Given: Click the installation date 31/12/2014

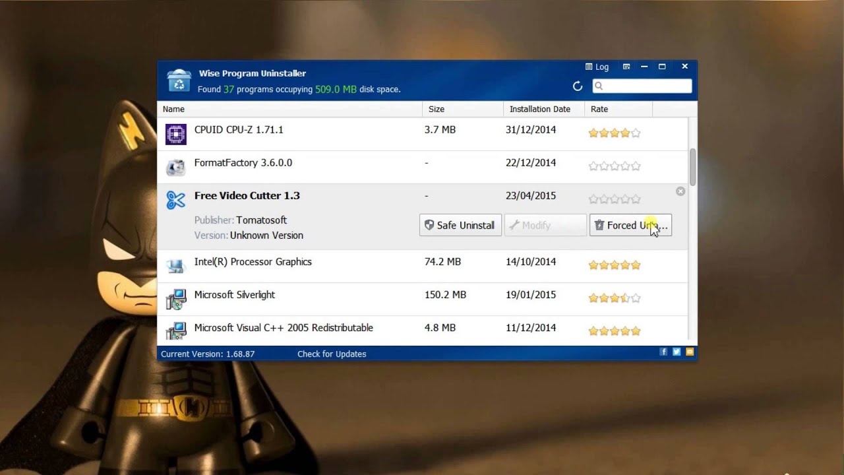Looking at the screenshot, I should click(531, 130).
